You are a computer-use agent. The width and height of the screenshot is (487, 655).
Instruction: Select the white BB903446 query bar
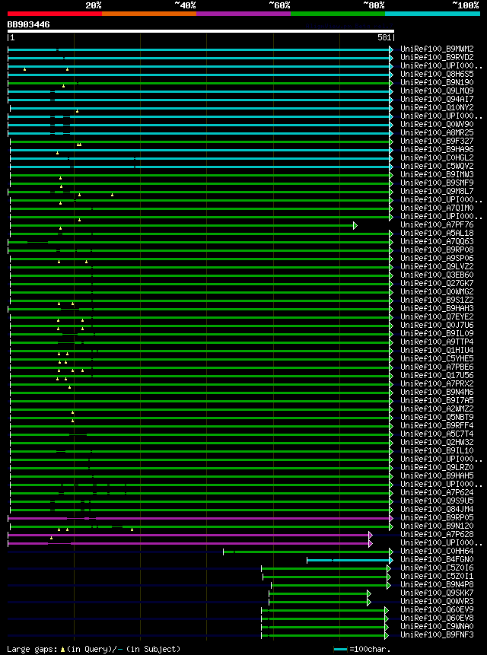click(200, 31)
